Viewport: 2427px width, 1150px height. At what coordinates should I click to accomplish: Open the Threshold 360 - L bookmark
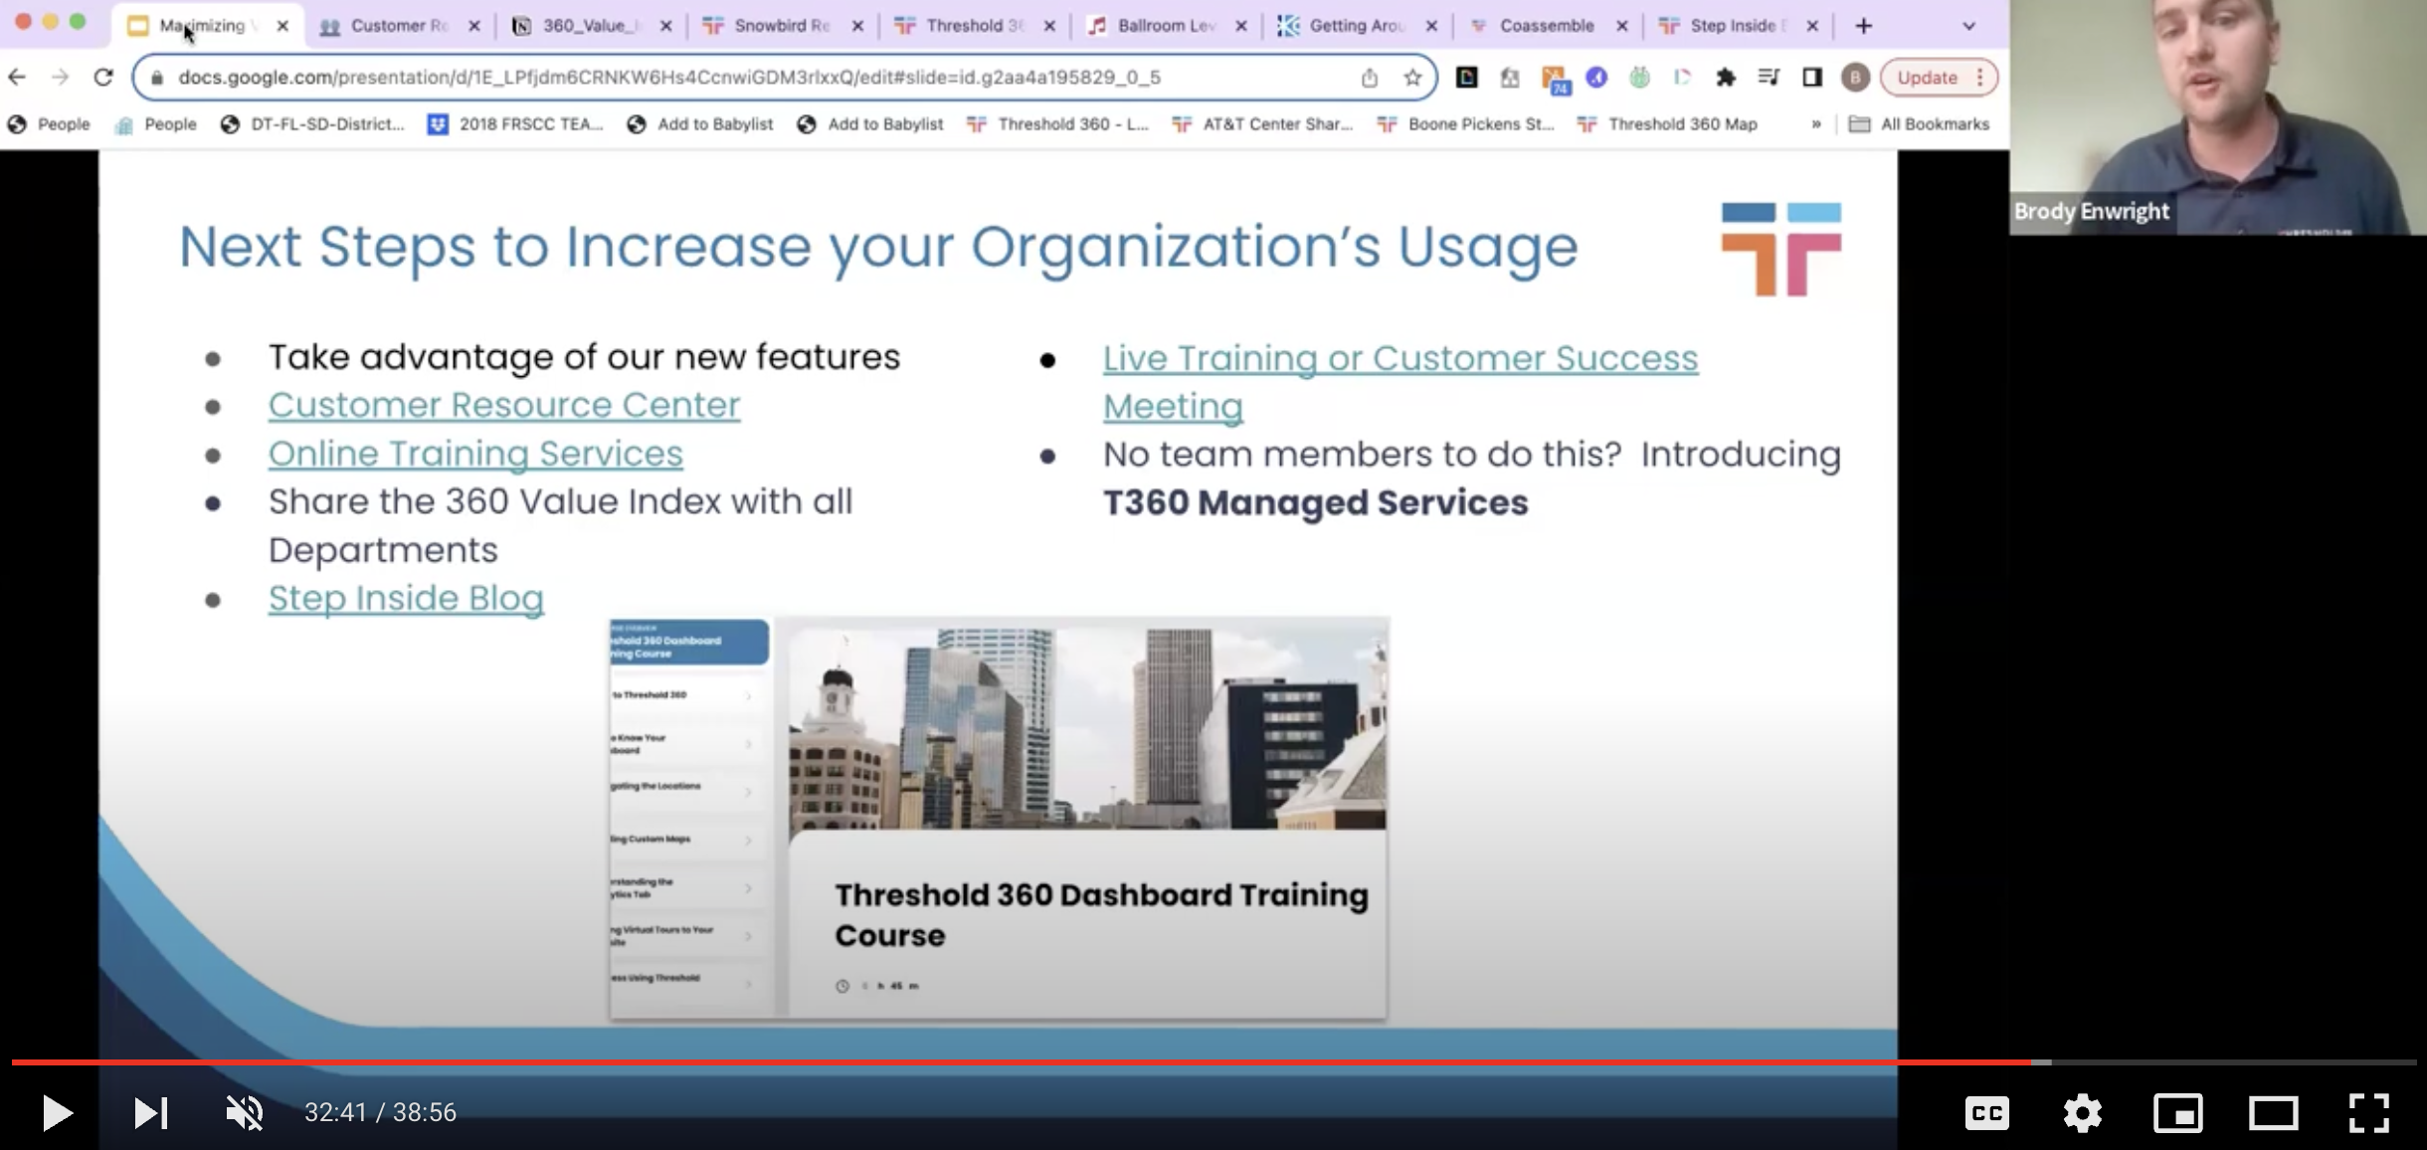tap(1058, 124)
